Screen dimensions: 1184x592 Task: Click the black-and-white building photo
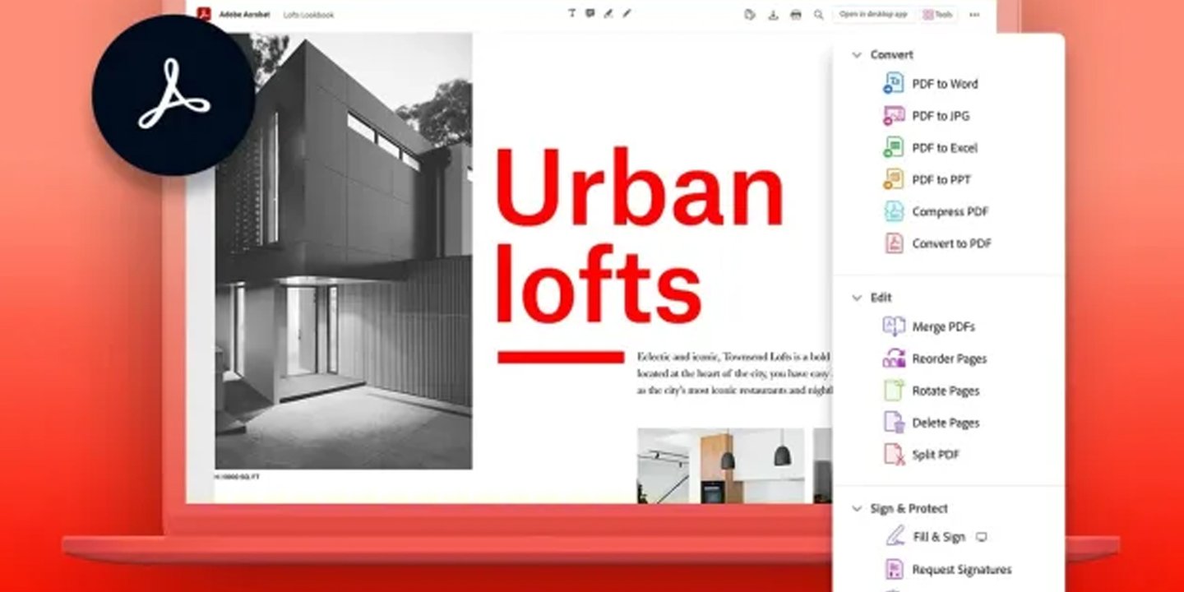pos(344,251)
